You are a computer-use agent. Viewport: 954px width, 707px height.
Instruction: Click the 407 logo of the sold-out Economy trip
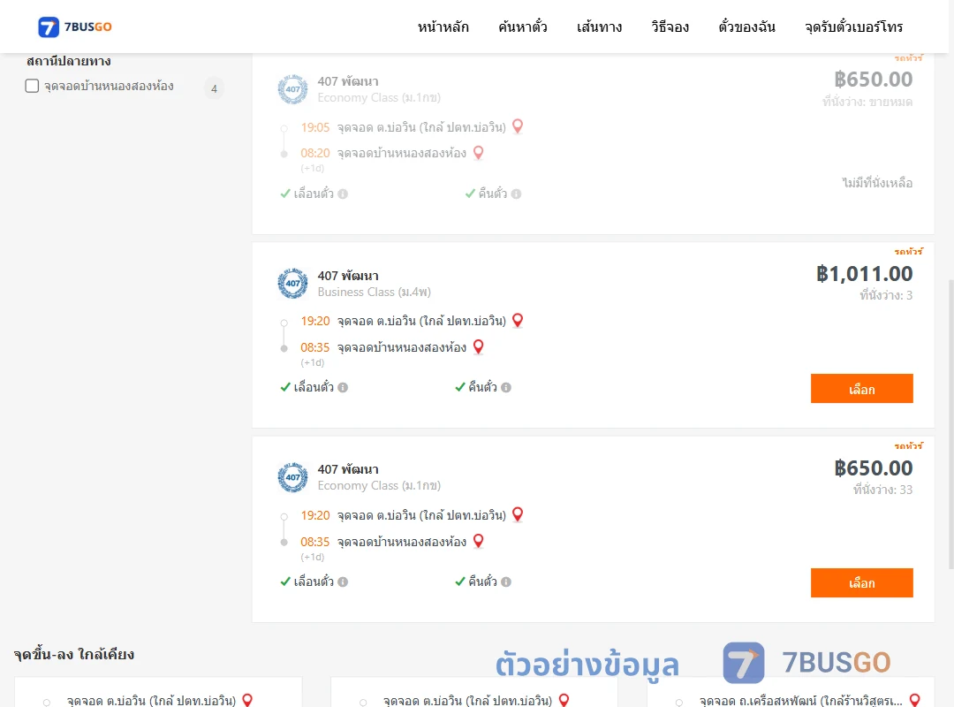click(292, 89)
